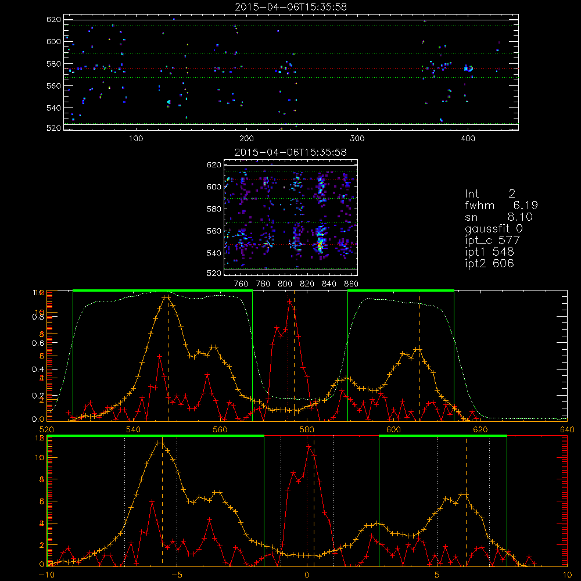
Task: Click white y-axis label 0.8 on the third plot
Action: 38,317
